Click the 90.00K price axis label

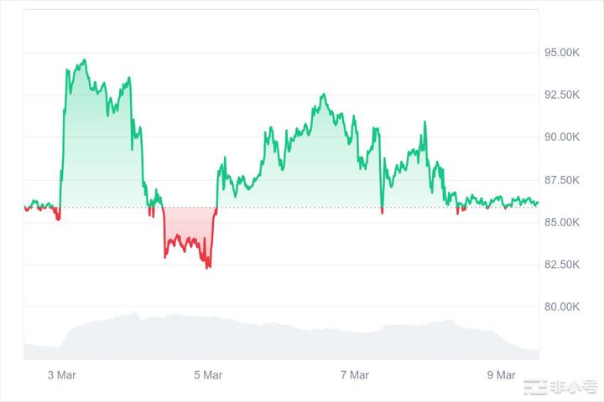tap(562, 137)
